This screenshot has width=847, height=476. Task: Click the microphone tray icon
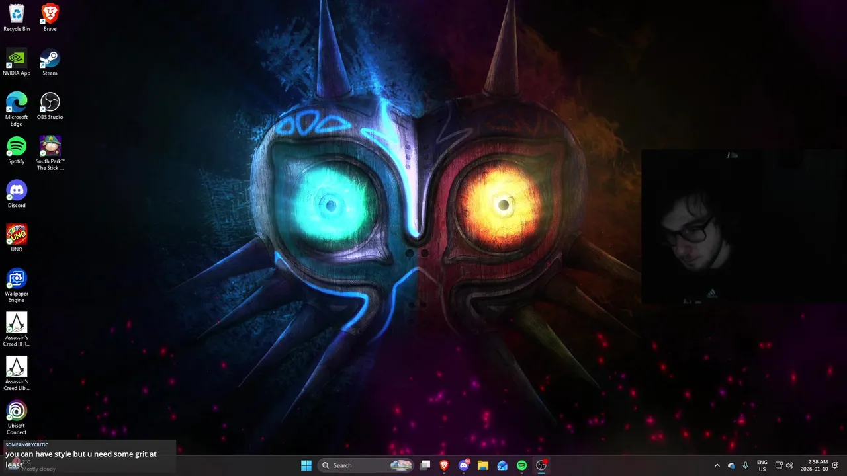pos(746,465)
